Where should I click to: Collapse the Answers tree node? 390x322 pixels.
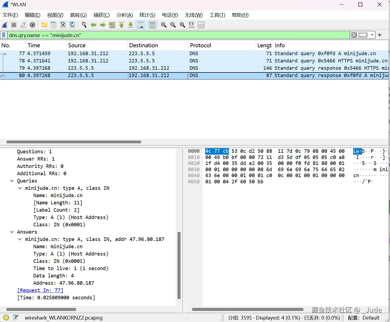tap(12, 232)
